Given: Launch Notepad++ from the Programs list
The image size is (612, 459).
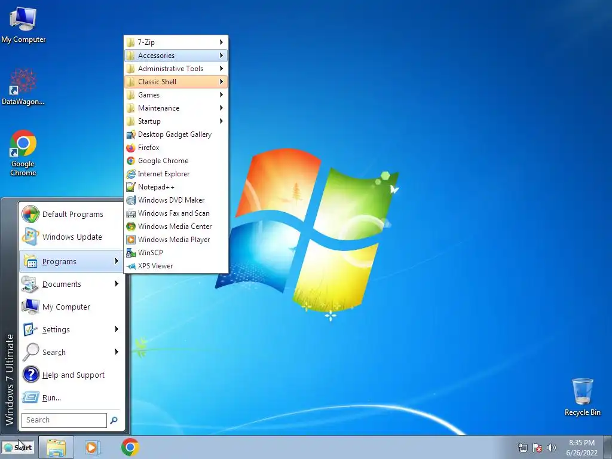Looking at the screenshot, I should coord(176,187).
